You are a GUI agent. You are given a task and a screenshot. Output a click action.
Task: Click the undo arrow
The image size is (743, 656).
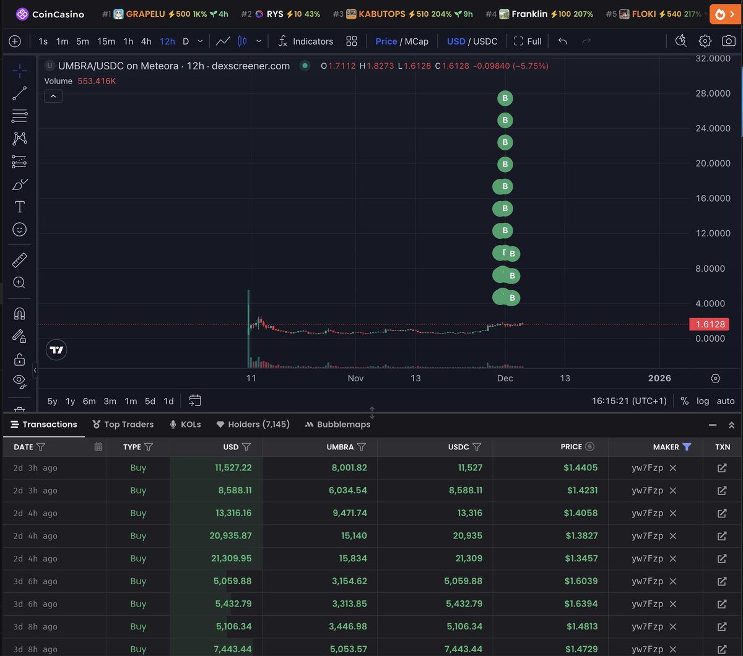pos(562,41)
